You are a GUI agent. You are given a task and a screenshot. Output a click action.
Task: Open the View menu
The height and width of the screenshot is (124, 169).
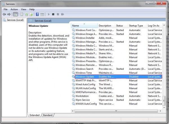(23, 9)
